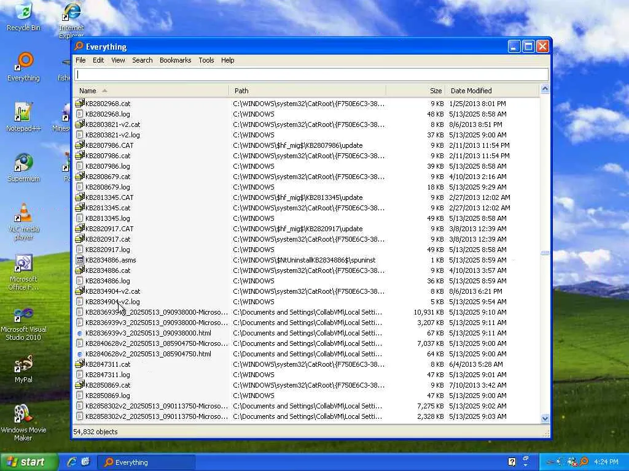Sort results by Path column header
This screenshot has height=471, width=629.
tap(308, 91)
